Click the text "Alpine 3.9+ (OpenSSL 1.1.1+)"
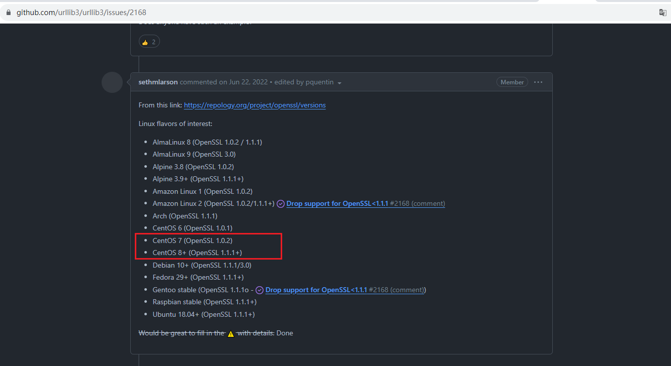The width and height of the screenshot is (671, 366). pos(198,179)
